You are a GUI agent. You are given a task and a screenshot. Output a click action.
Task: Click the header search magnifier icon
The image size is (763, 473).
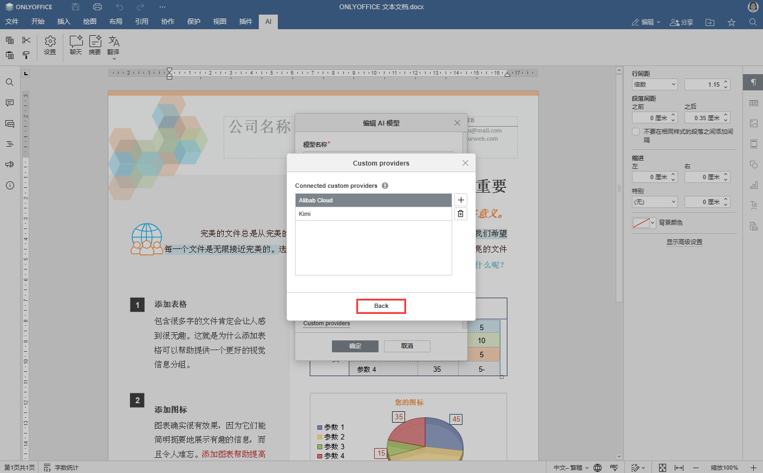(753, 22)
